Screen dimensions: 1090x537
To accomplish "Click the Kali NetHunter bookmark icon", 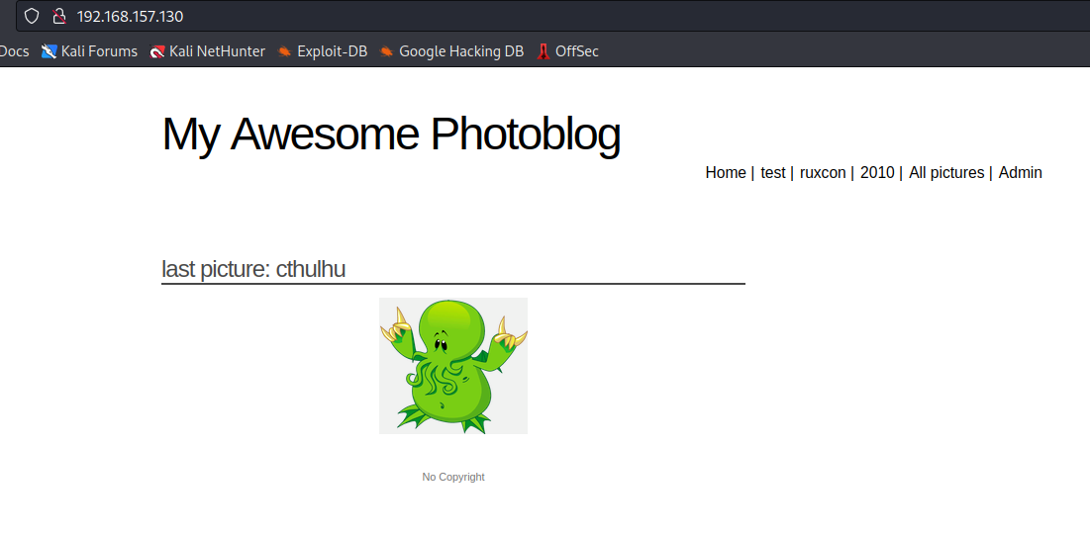I will (157, 51).
